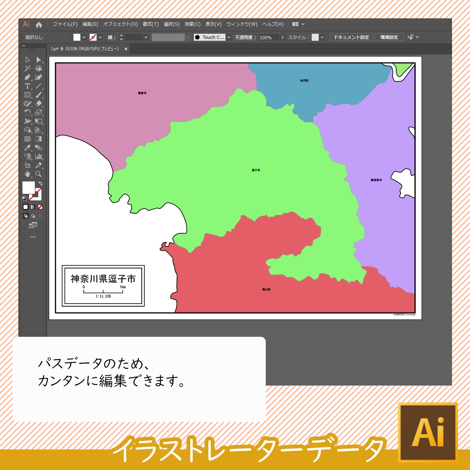This screenshot has height=470, width=470.
Task: Click the stroke weight stepper arrows
Action: [x=121, y=37]
